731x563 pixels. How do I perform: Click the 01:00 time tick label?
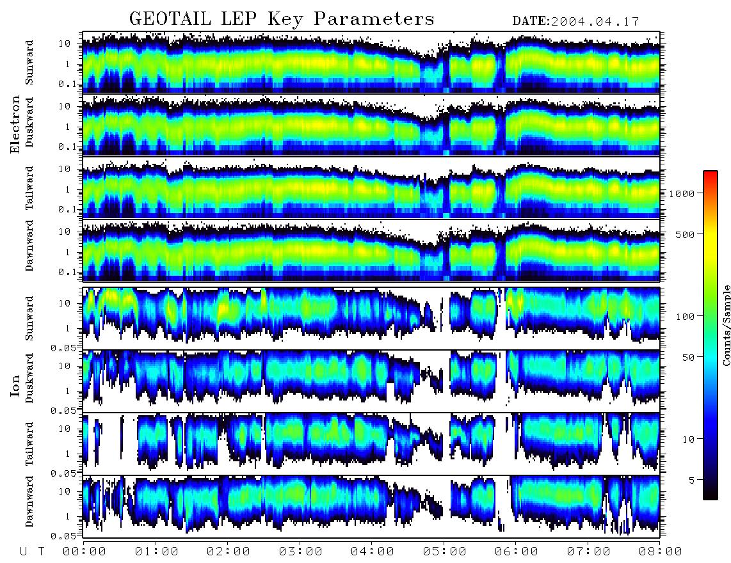point(157,551)
